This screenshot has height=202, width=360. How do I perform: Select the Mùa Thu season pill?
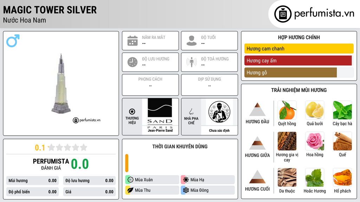coord(152,190)
